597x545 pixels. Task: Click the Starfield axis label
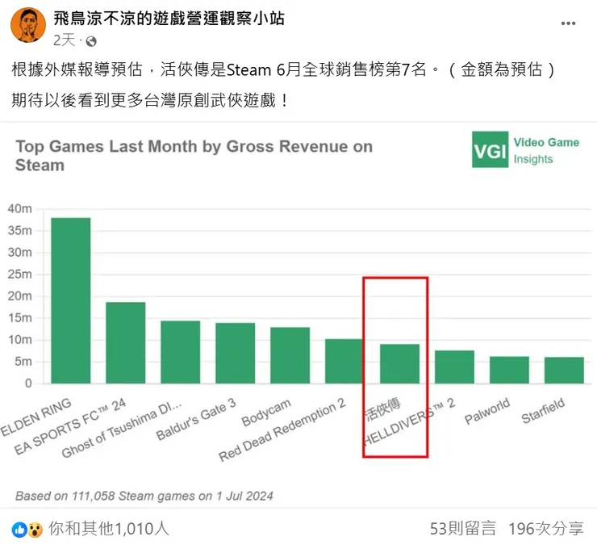(543, 411)
